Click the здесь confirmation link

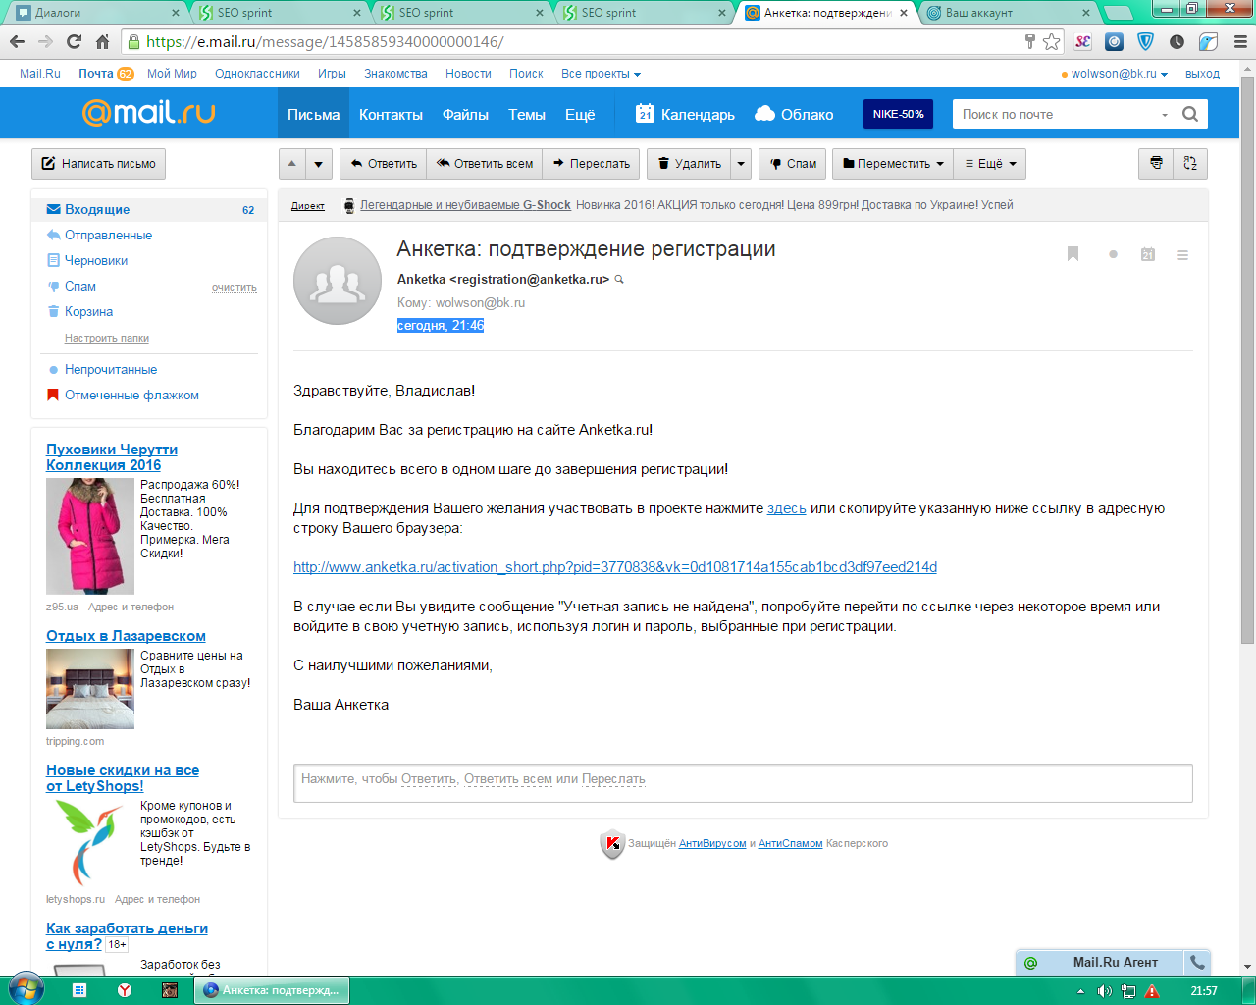coord(787,508)
